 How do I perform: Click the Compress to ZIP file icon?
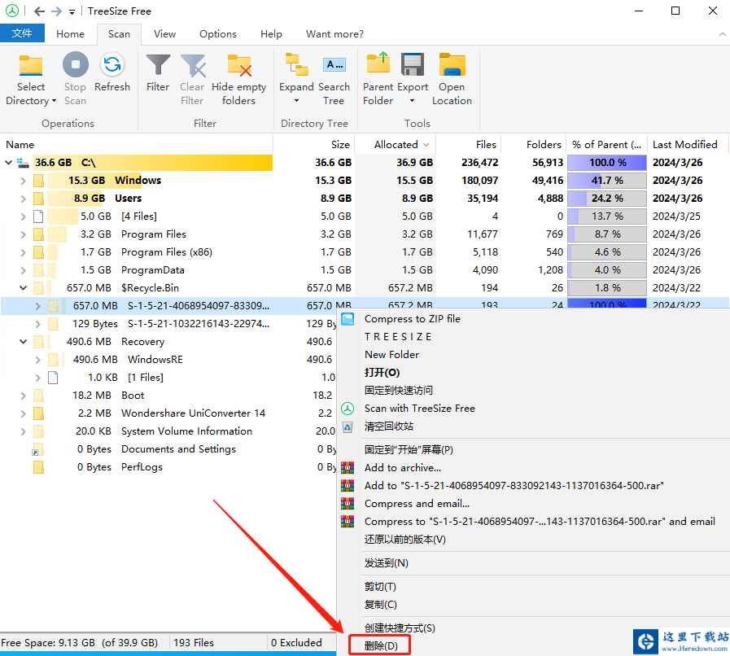pyautogui.click(x=348, y=319)
